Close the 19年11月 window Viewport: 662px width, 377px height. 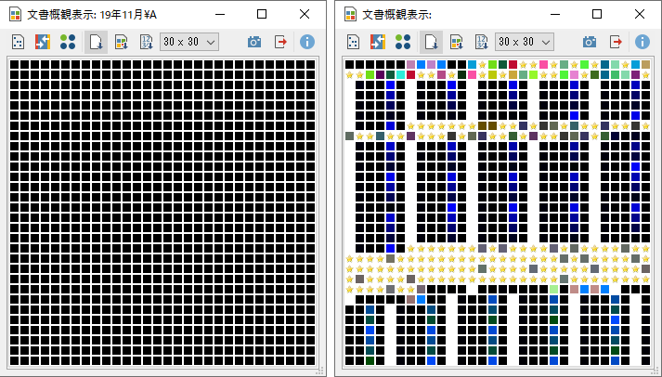point(305,14)
